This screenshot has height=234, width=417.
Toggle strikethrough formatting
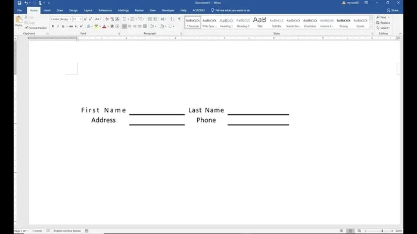[71, 26]
